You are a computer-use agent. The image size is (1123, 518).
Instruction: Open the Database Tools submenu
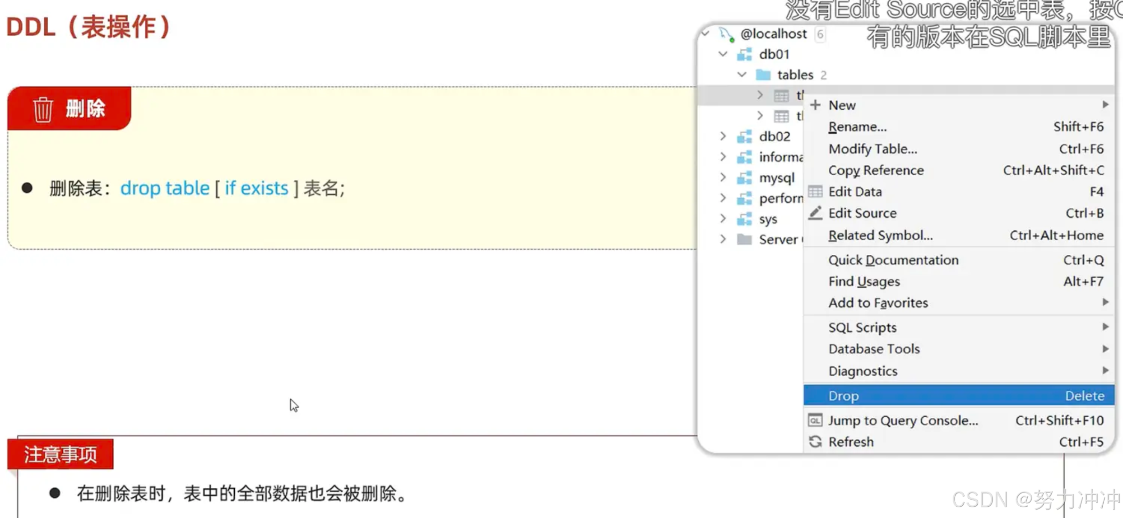[874, 349]
